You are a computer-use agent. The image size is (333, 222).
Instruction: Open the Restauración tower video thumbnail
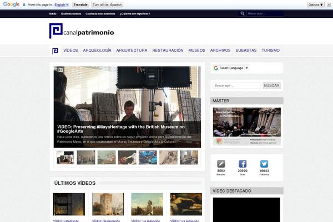coord(108,204)
